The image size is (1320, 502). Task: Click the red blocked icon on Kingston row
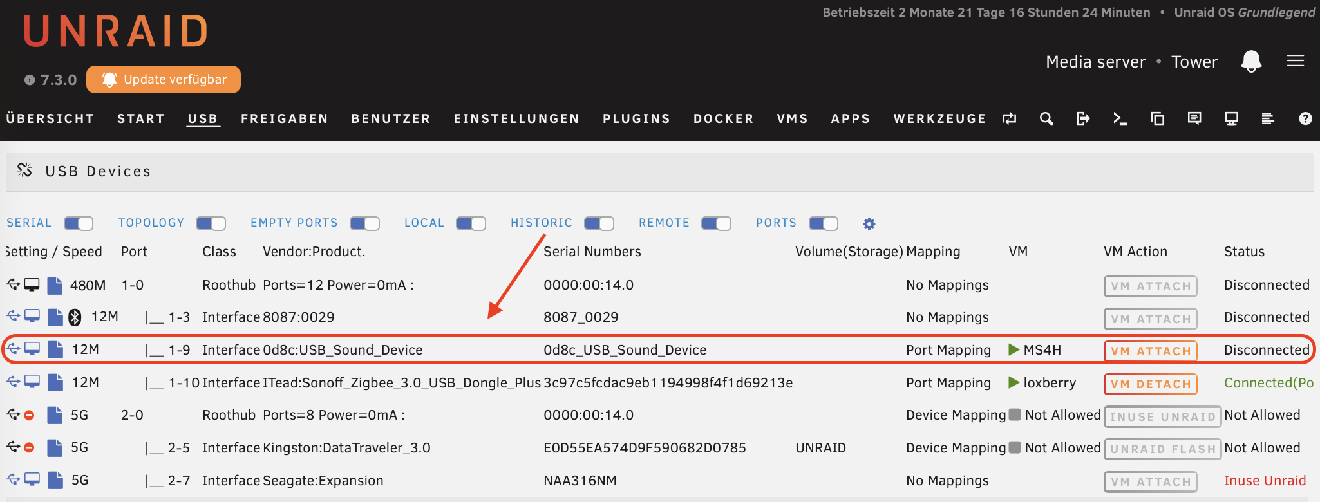(x=29, y=447)
